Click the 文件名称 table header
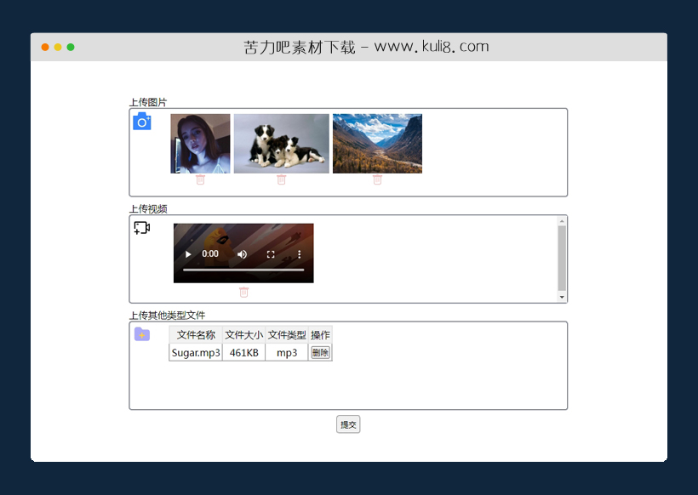 pos(195,334)
